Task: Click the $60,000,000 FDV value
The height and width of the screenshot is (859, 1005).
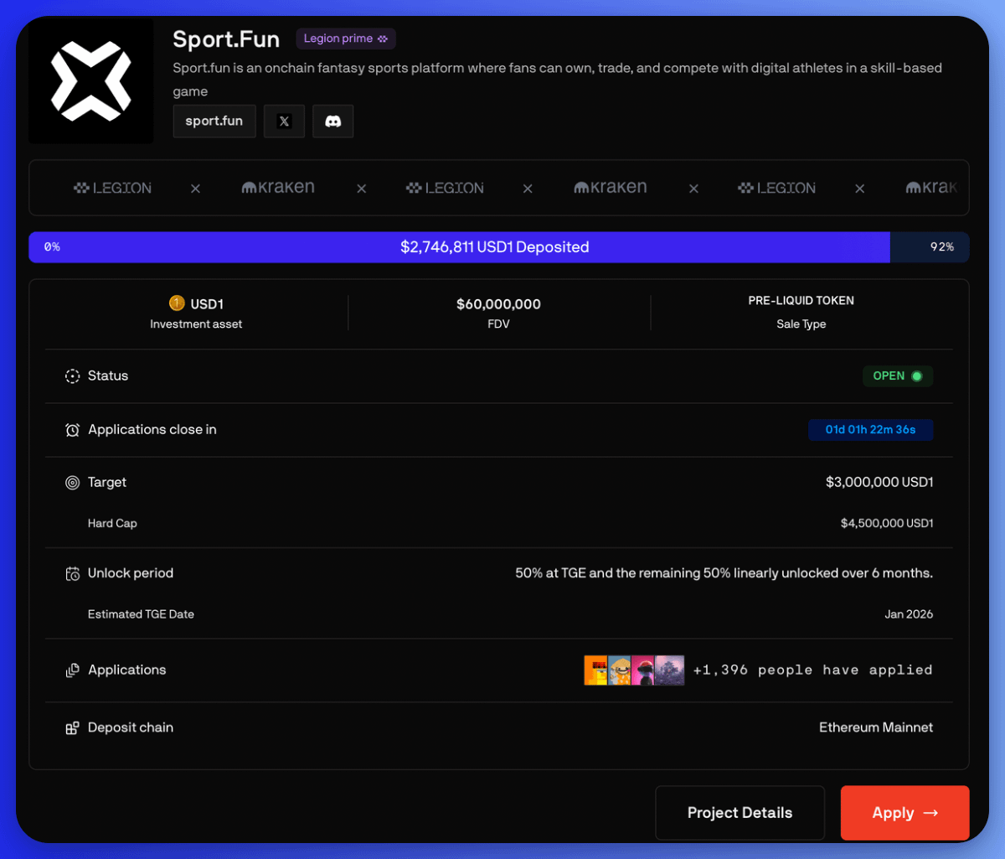Action: point(498,304)
